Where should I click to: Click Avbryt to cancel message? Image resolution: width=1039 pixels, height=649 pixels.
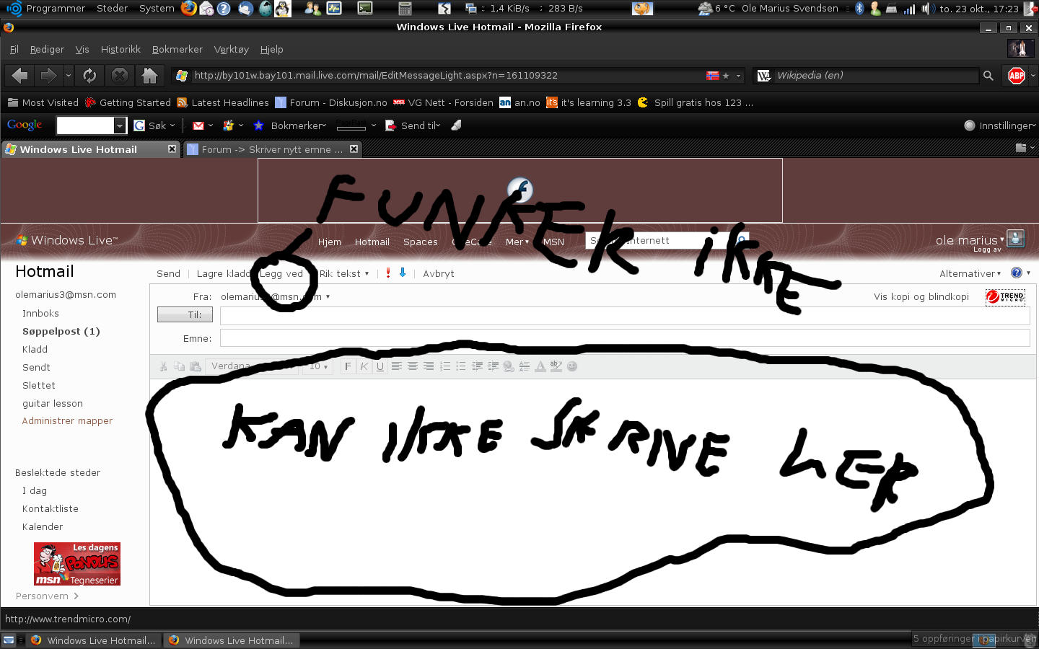tap(439, 273)
